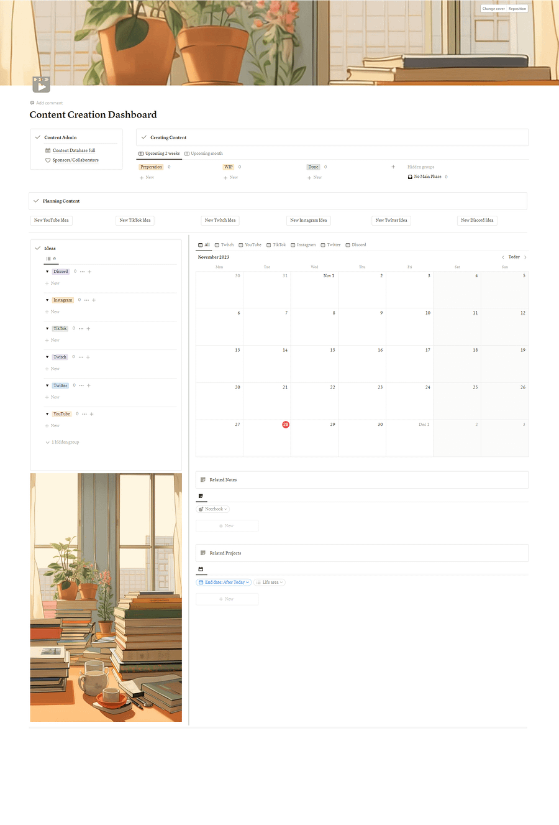Open more options for Twitch ideas group
559x825 pixels.
[x=81, y=357]
